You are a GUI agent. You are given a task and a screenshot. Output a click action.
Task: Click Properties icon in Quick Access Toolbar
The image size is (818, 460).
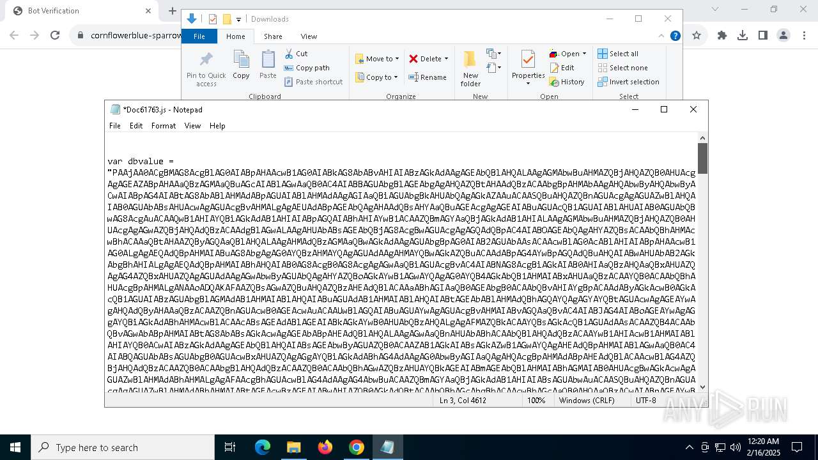[x=213, y=19]
